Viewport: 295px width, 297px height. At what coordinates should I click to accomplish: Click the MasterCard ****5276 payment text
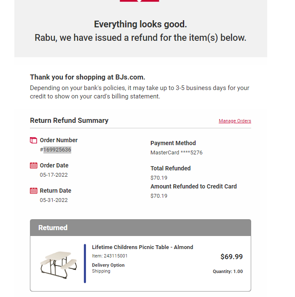click(177, 153)
